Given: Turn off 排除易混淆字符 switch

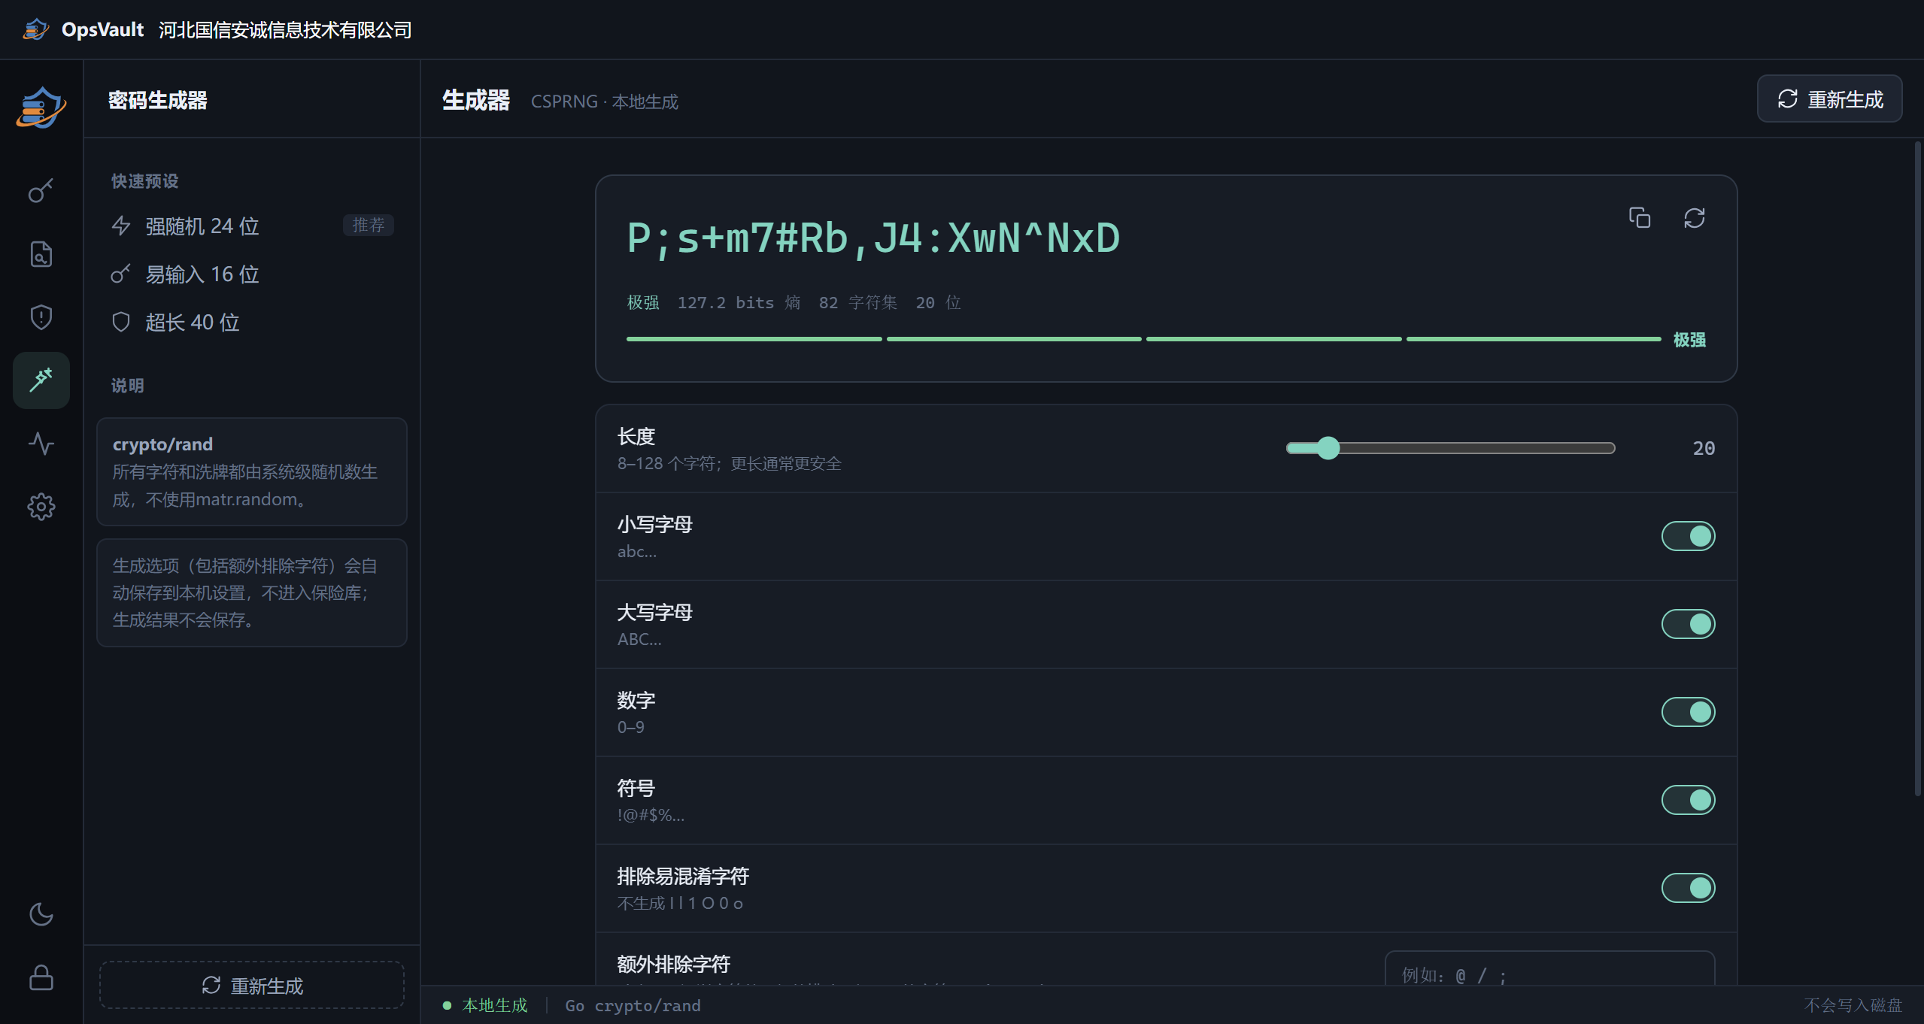Looking at the screenshot, I should [x=1688, y=888].
